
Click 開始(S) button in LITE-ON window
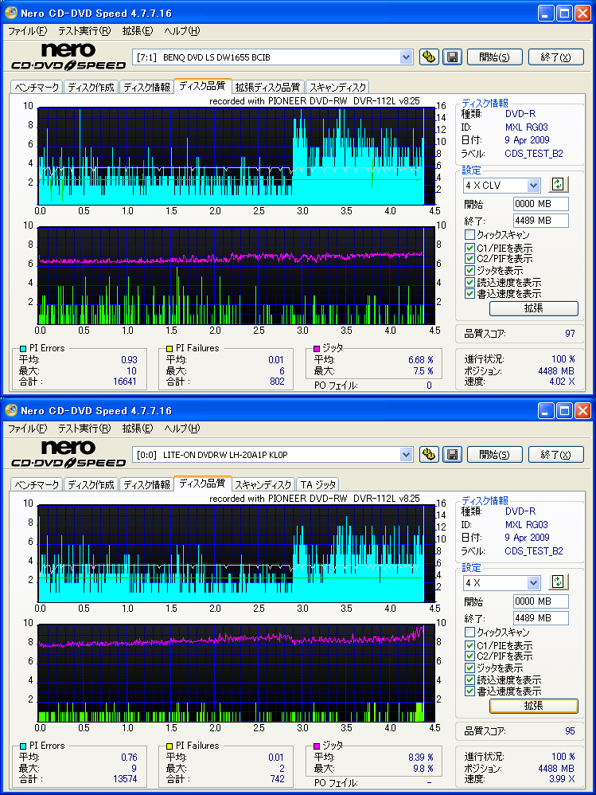(x=495, y=454)
